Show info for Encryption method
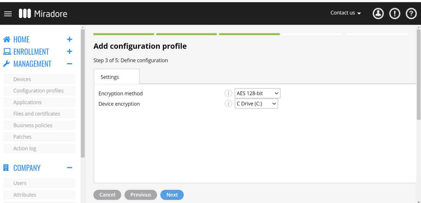 click(x=228, y=93)
